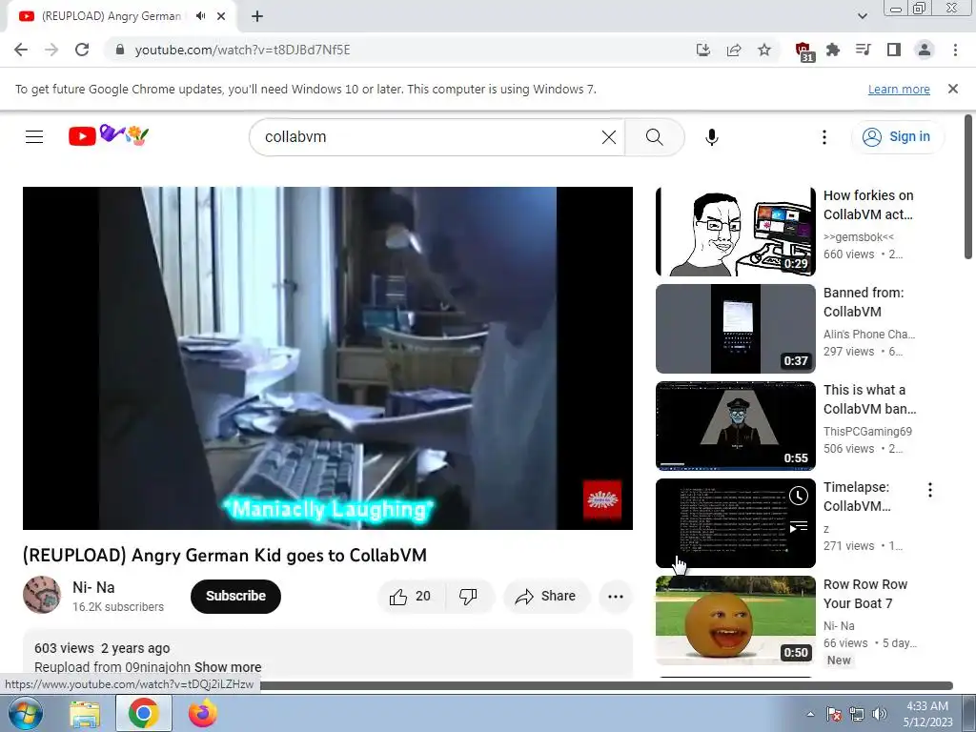Click the page vertical scrollbar

(x=968, y=187)
